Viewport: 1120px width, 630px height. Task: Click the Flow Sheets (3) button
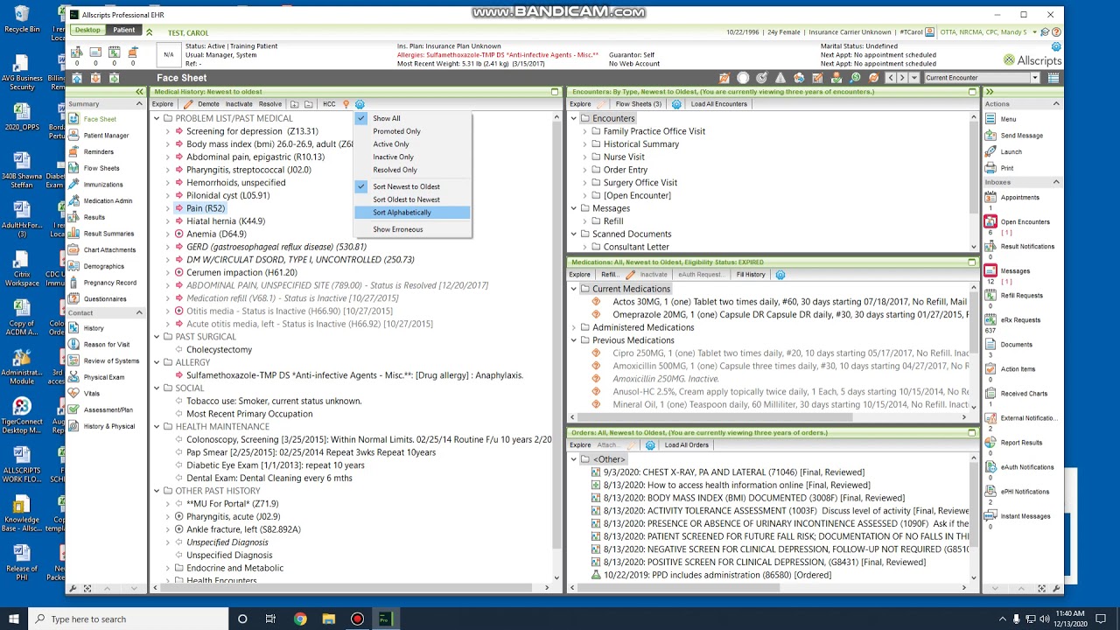(x=638, y=104)
